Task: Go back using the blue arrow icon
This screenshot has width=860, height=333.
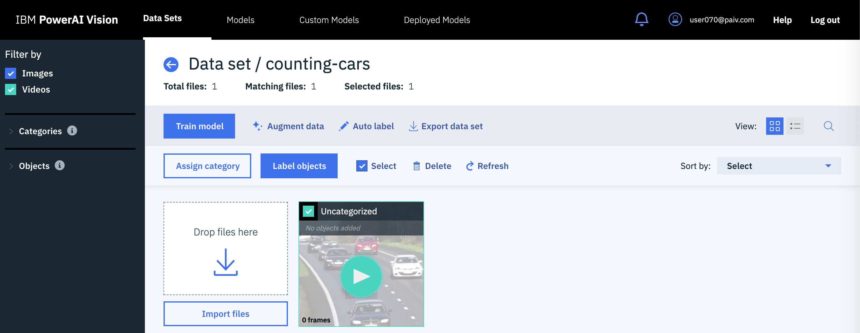Action: 171,64
